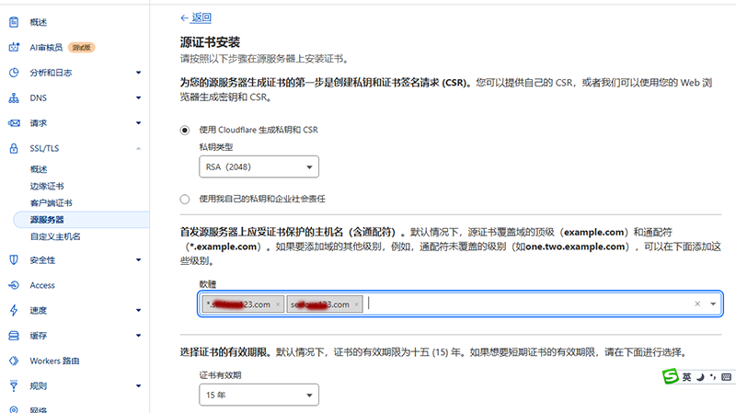Click the Workers 路由 icon
Viewport: 736px width, 413px height.
pyautogui.click(x=14, y=361)
